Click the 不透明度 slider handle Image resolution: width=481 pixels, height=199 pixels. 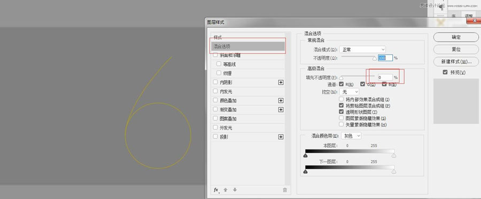[375, 59]
